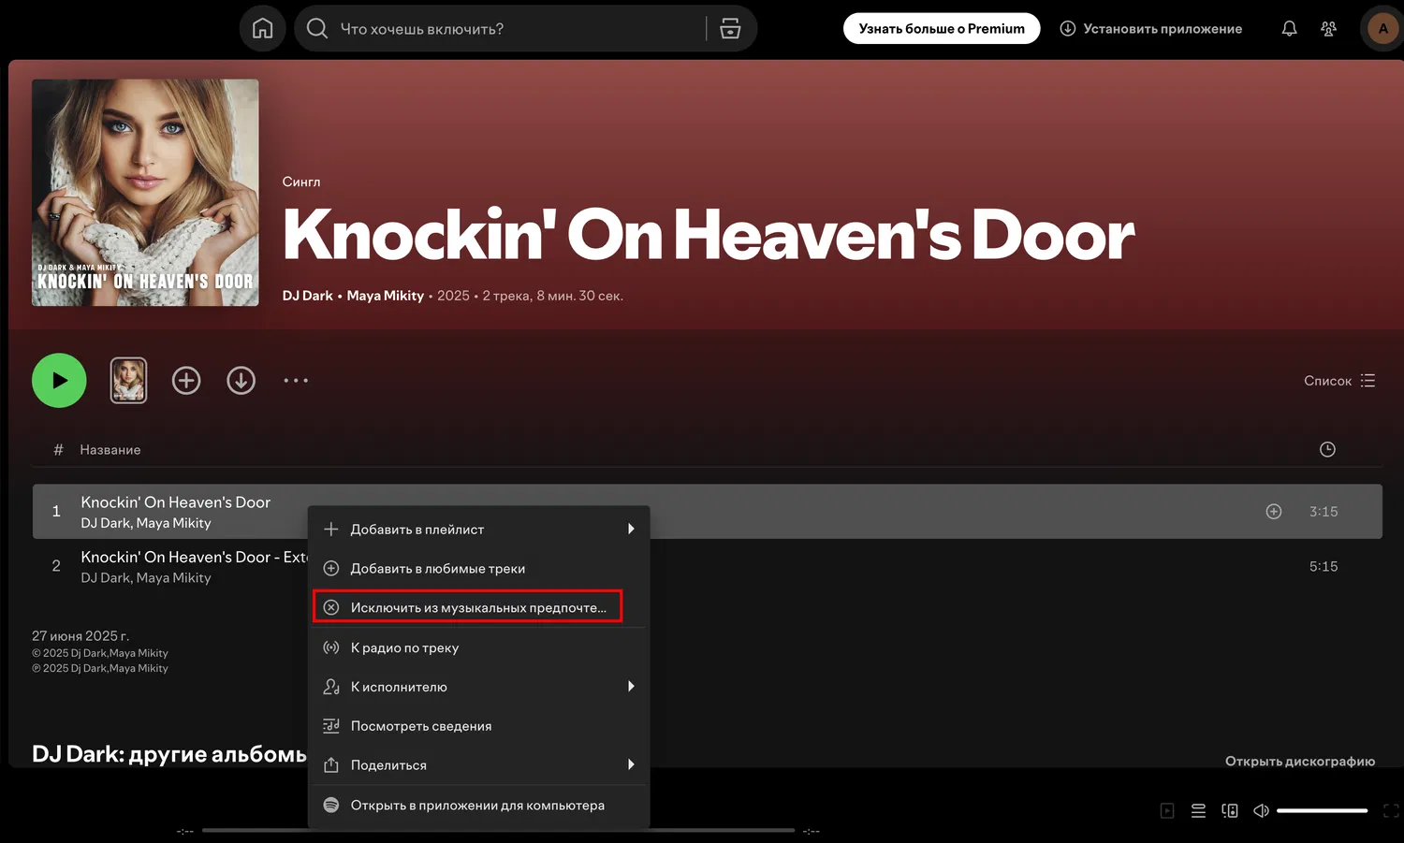Open DJ Dark link in track 1 row
This screenshot has height=843, width=1404.
(106, 524)
